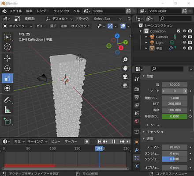Activate the Scale tool

coord(7,78)
